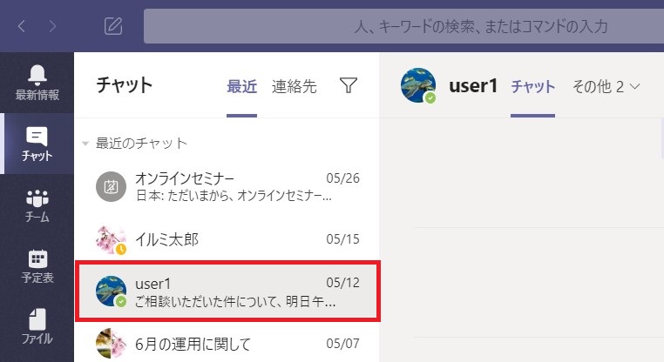Click the チャット panel heading
The width and height of the screenshot is (664, 362).
coord(124,84)
